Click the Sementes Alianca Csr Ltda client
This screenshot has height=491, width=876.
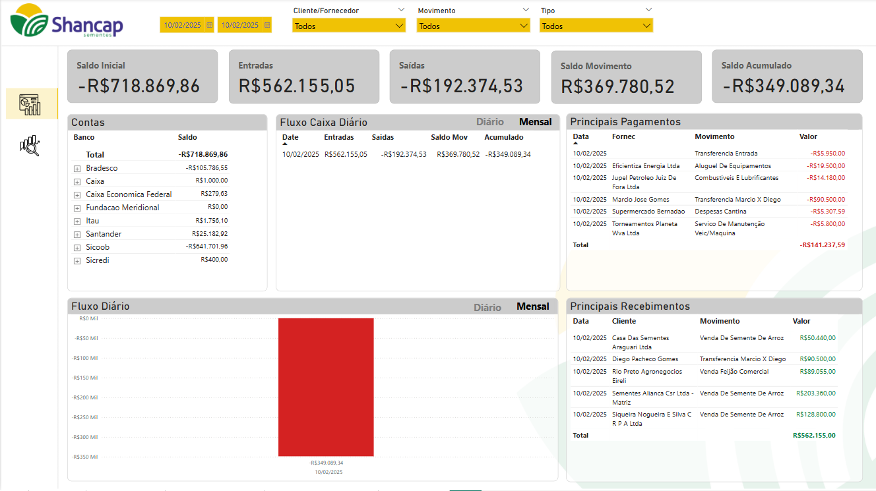point(653,398)
